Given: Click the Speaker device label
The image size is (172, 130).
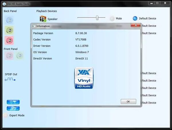Looking at the screenshot, I should (52, 19).
